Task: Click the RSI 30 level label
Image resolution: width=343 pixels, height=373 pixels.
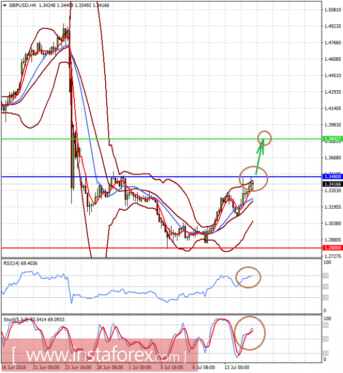Action: tap(325, 298)
